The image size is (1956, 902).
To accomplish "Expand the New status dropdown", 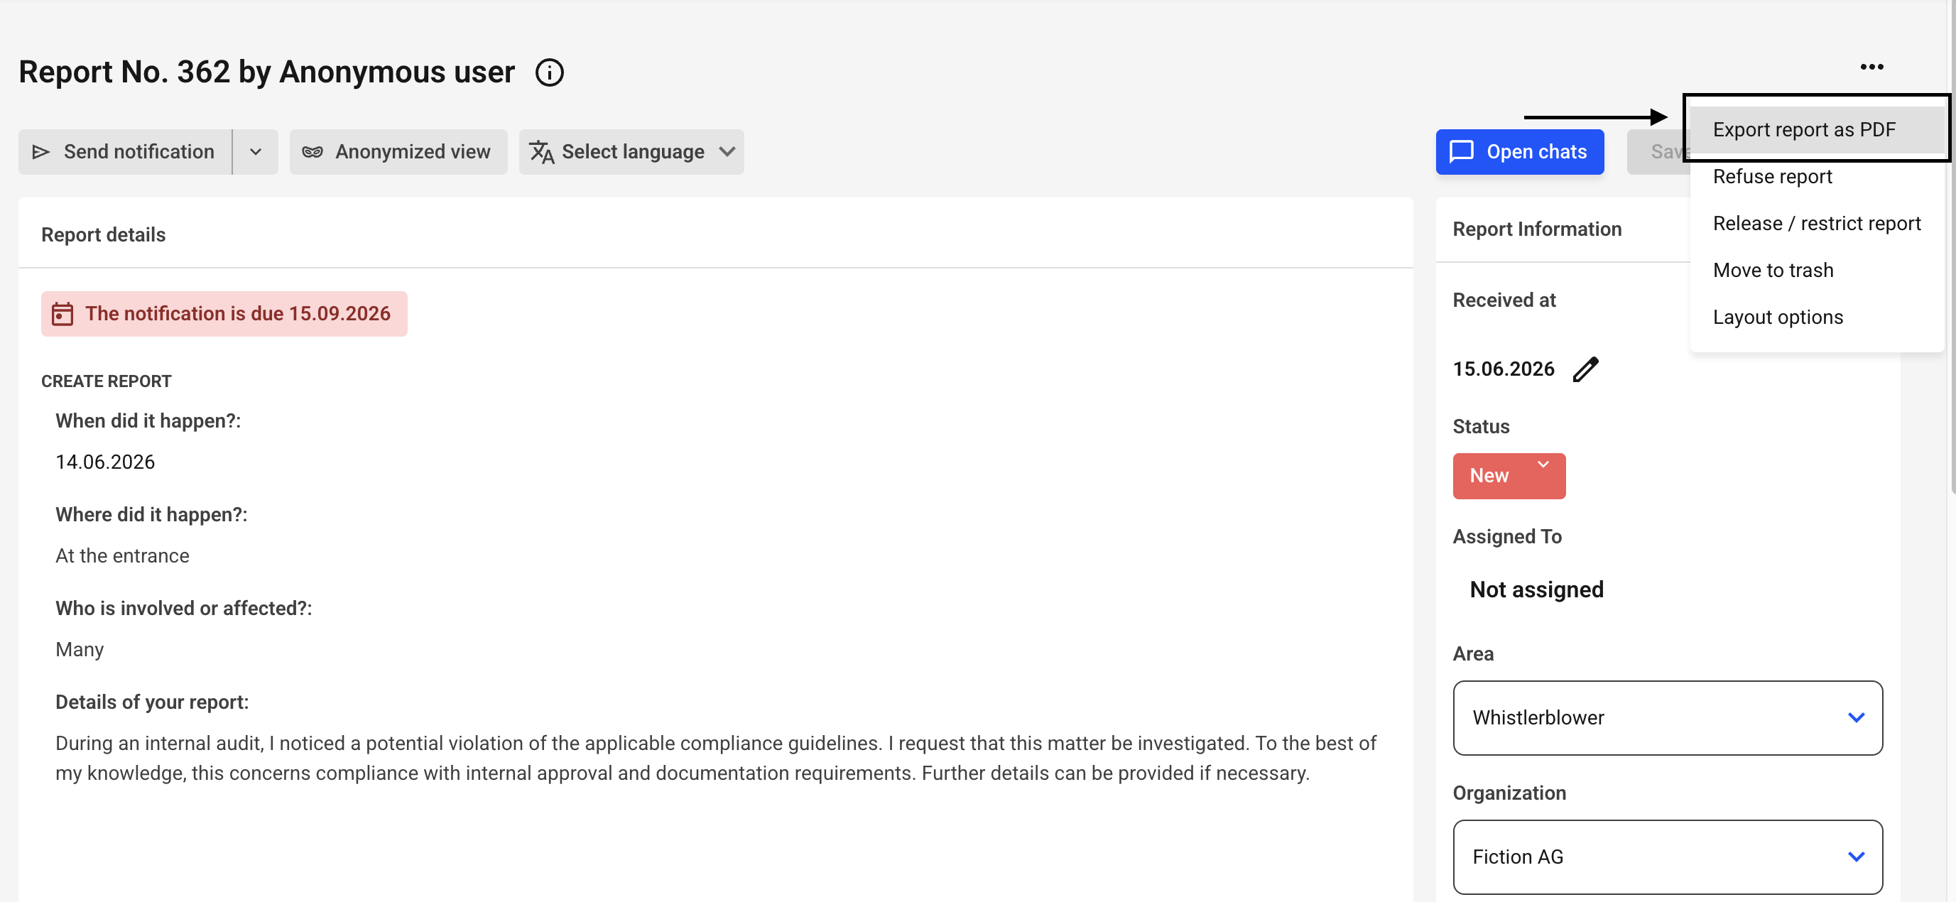I will (1509, 476).
